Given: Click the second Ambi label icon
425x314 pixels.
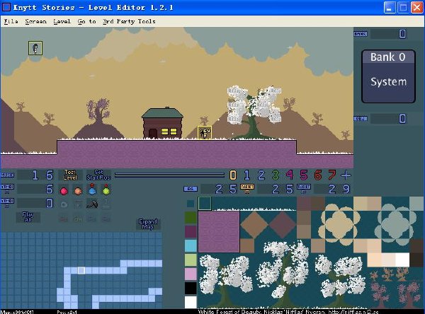Looking at the screenshot, I should coord(7,202).
